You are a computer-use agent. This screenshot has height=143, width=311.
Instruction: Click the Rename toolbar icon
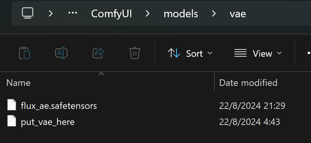tap(61, 53)
